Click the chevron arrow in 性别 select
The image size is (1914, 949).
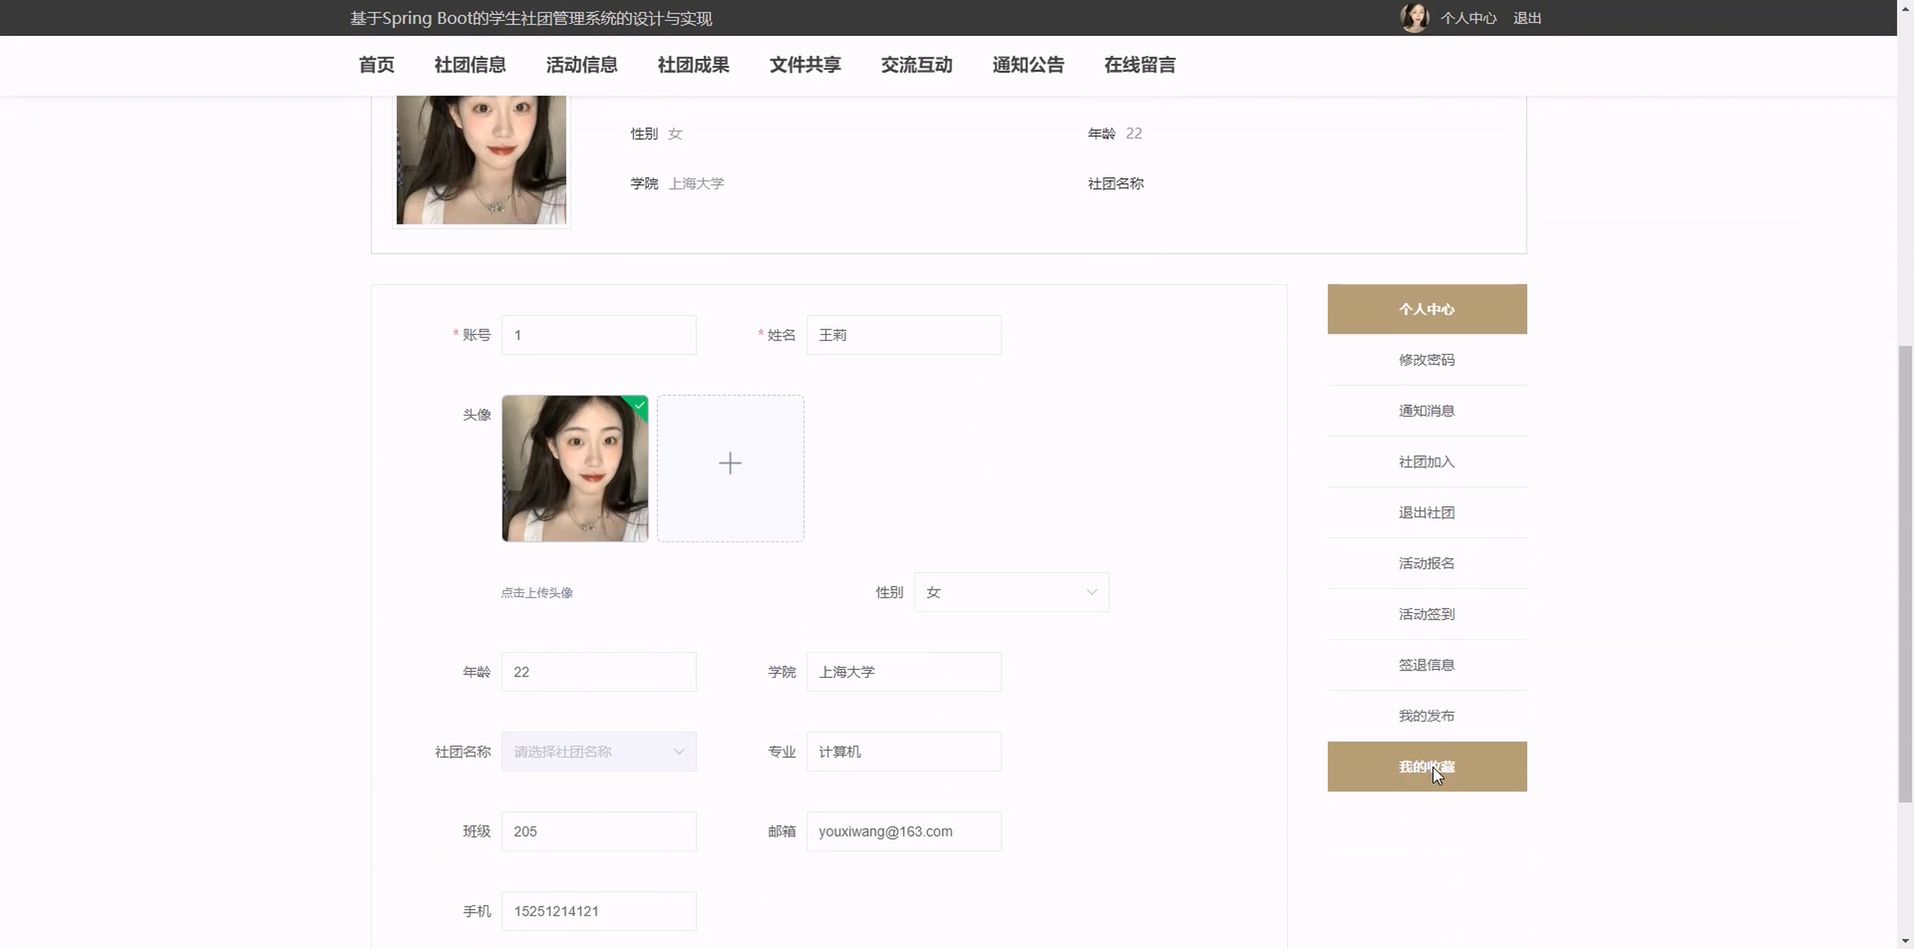pyautogui.click(x=1090, y=591)
